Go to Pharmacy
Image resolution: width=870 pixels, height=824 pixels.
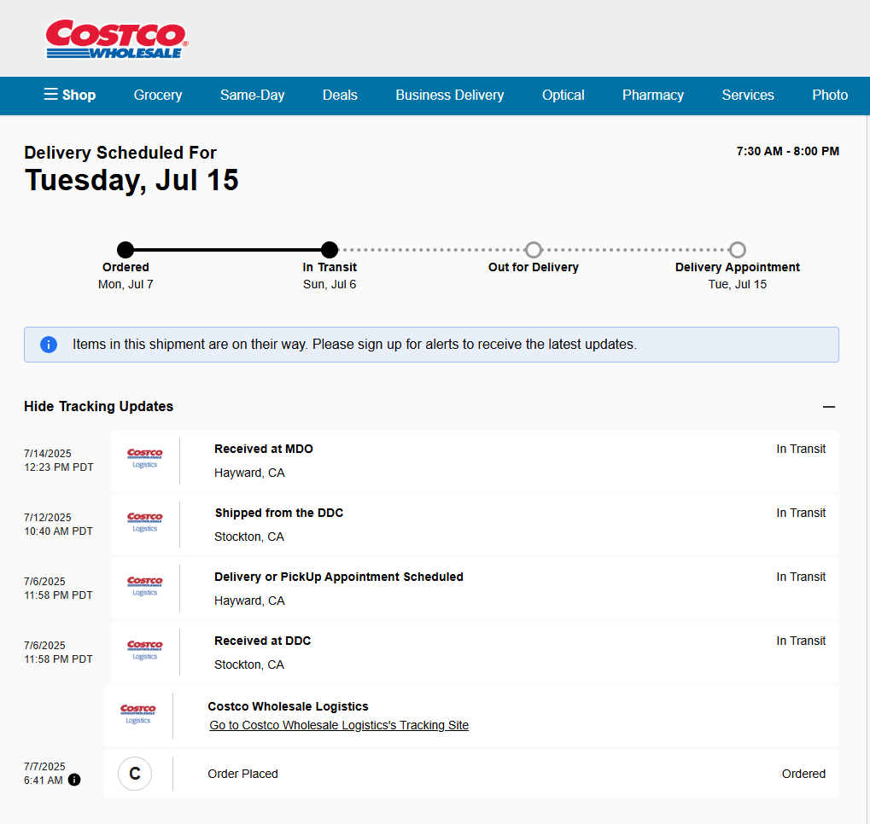(x=653, y=95)
